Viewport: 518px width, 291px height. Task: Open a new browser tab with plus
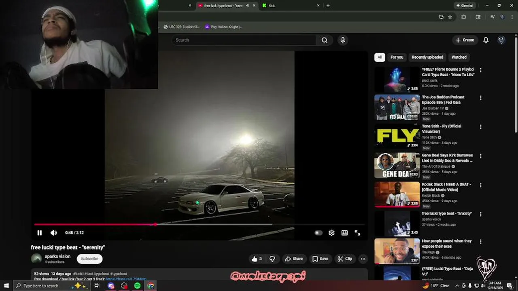click(x=328, y=6)
